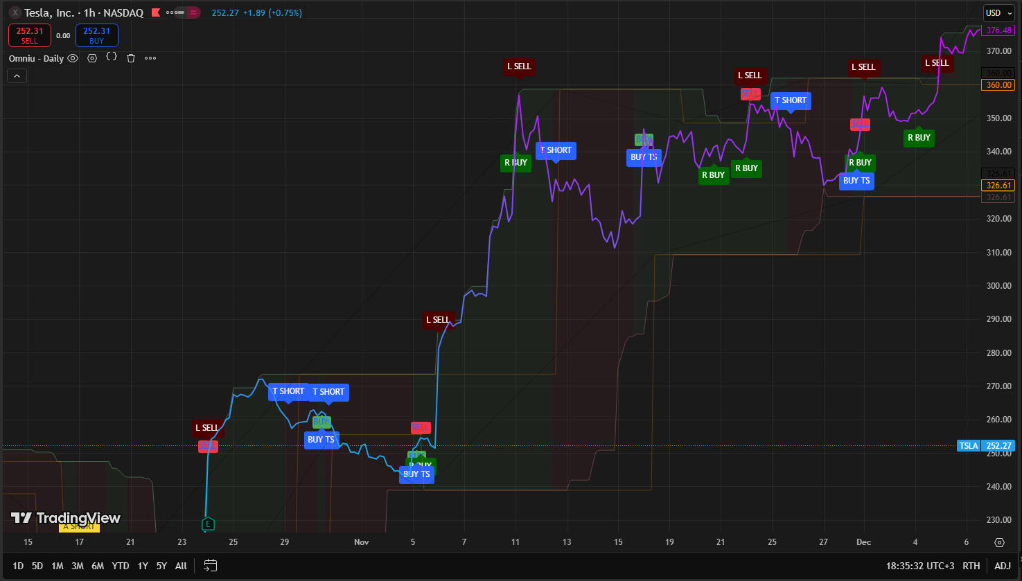Select the 1M date range
The height and width of the screenshot is (581, 1022).
58,566
